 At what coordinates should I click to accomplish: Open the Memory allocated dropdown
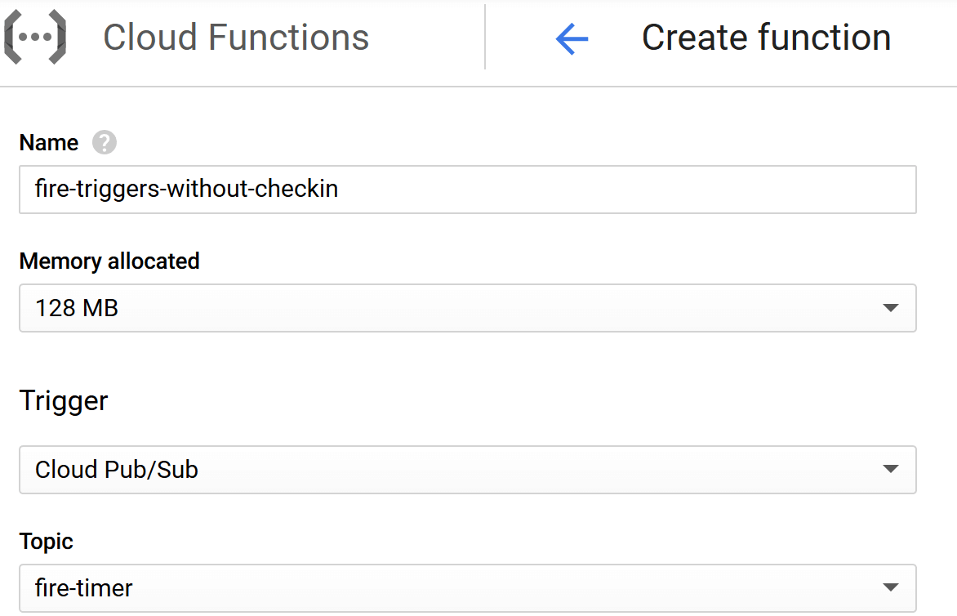(467, 308)
